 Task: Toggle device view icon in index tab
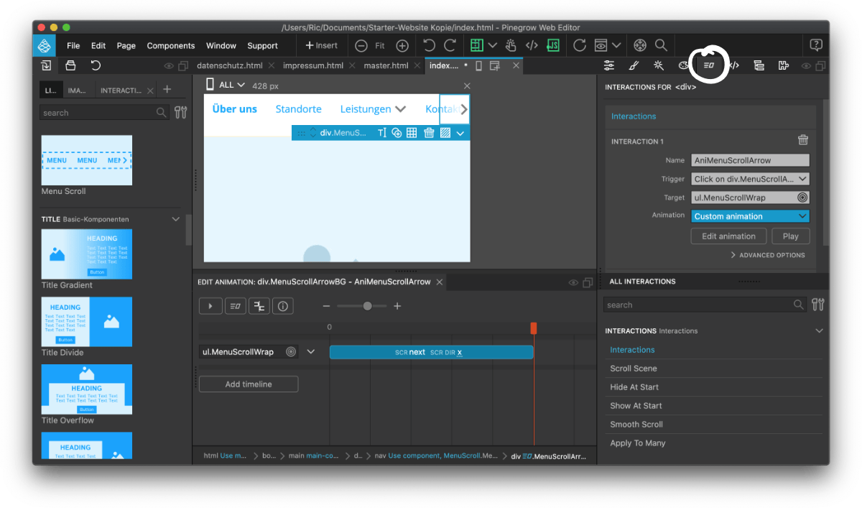478,65
